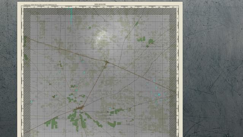Click the green field group northwest of the southern town

(71, 99)
